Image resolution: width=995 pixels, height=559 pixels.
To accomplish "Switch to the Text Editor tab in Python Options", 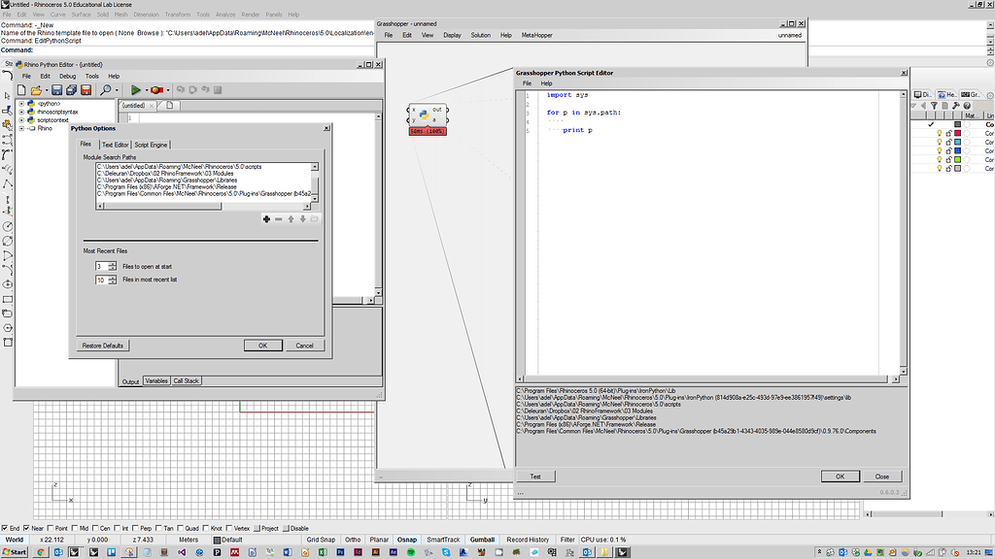I will (115, 143).
